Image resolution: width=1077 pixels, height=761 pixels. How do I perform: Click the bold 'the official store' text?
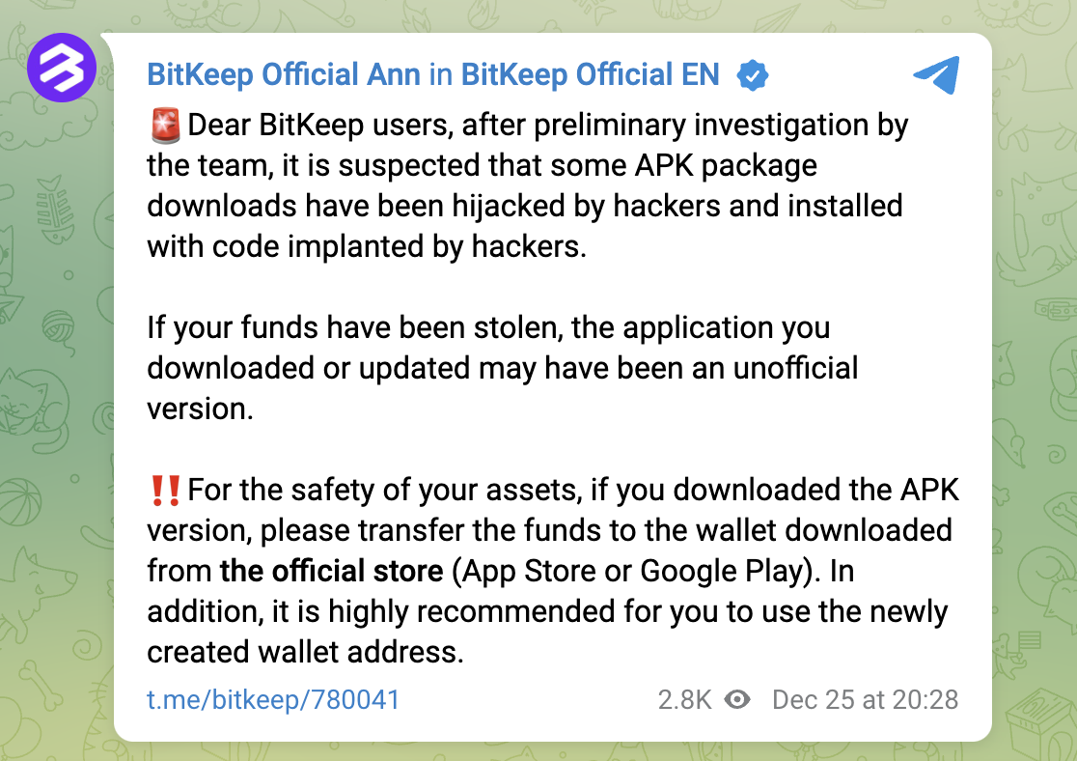[x=331, y=571]
